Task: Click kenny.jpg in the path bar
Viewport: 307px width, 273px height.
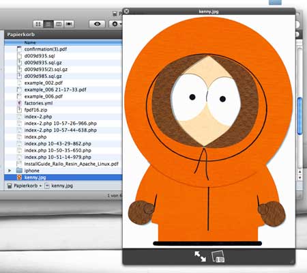Action: 59,186
